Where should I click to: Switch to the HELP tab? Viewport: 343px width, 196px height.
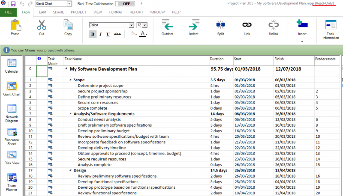pos(176,12)
